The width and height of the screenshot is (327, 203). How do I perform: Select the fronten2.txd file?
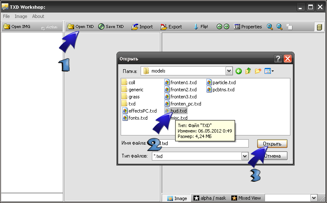point(181,90)
